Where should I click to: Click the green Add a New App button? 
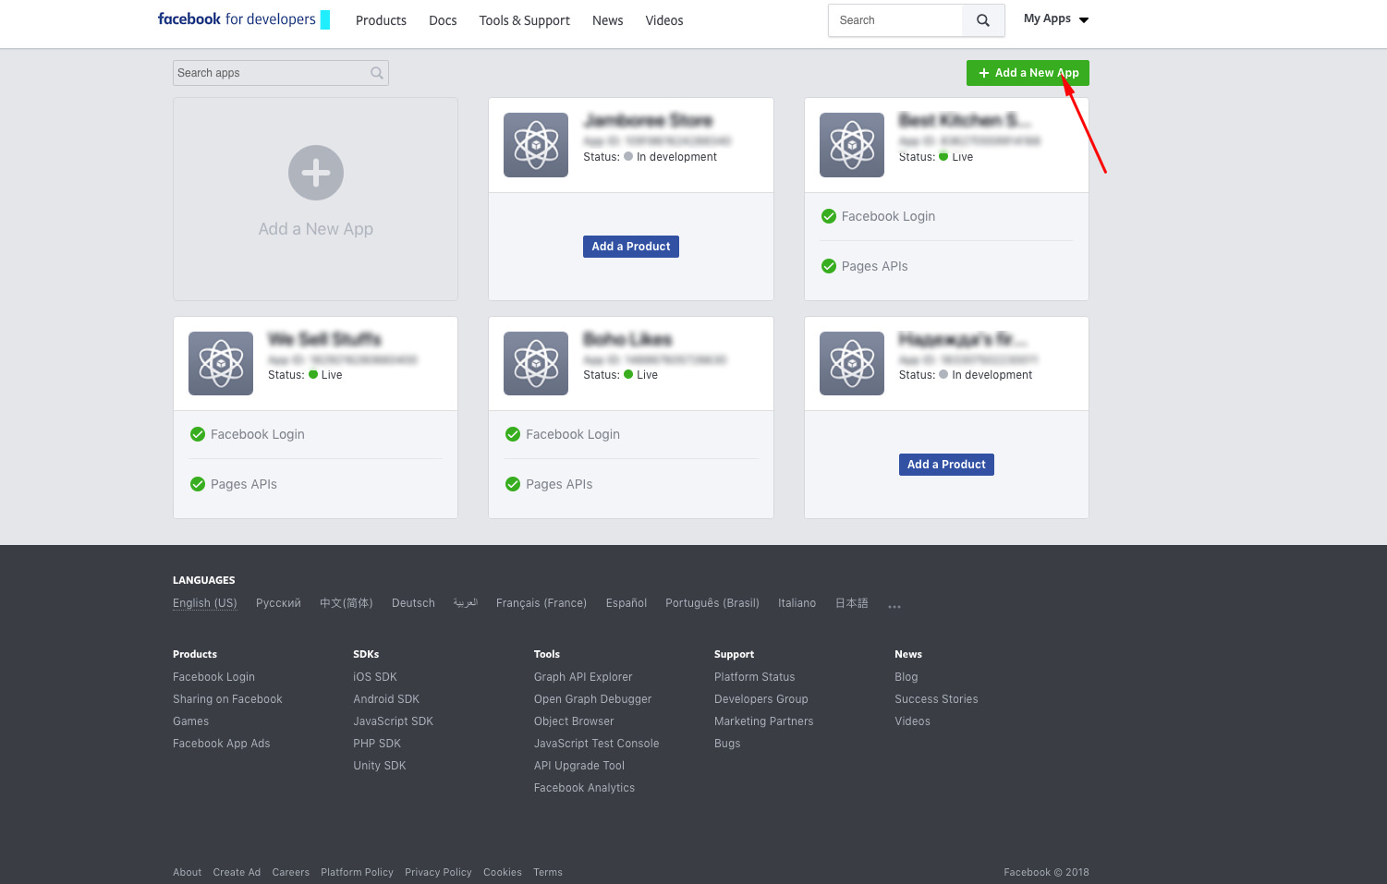coord(1028,73)
